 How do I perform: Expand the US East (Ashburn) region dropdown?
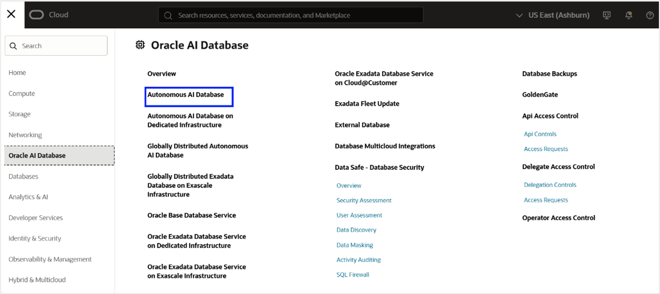553,15
